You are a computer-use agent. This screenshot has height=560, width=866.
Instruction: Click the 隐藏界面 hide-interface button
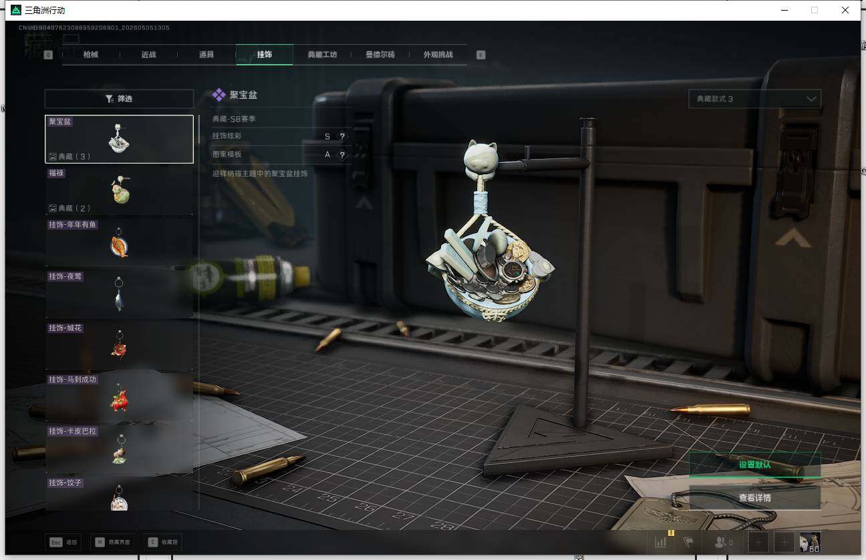point(112,543)
